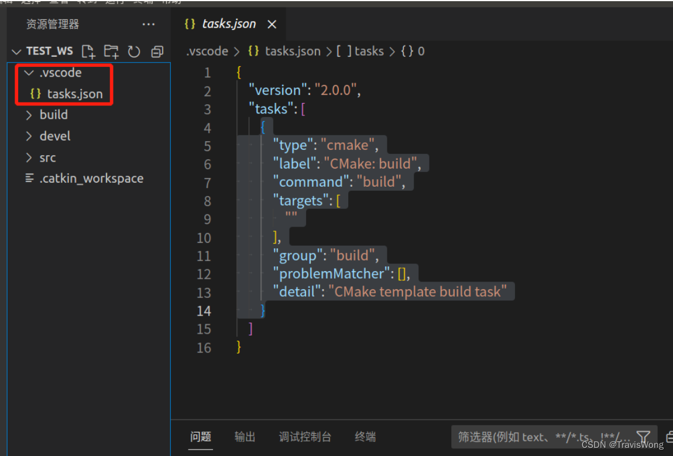Create a new file in TEST_WS
This screenshot has height=456, width=673.
[88, 52]
